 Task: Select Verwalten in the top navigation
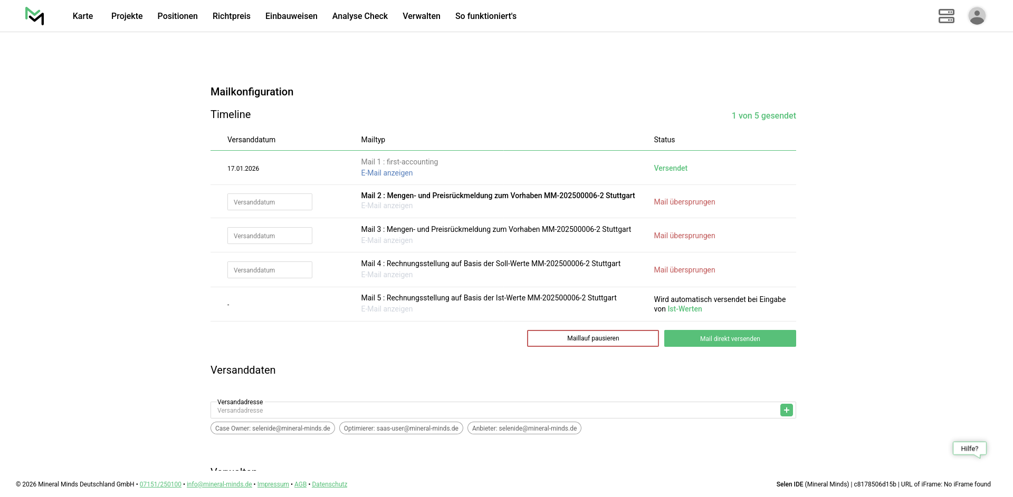click(x=421, y=16)
